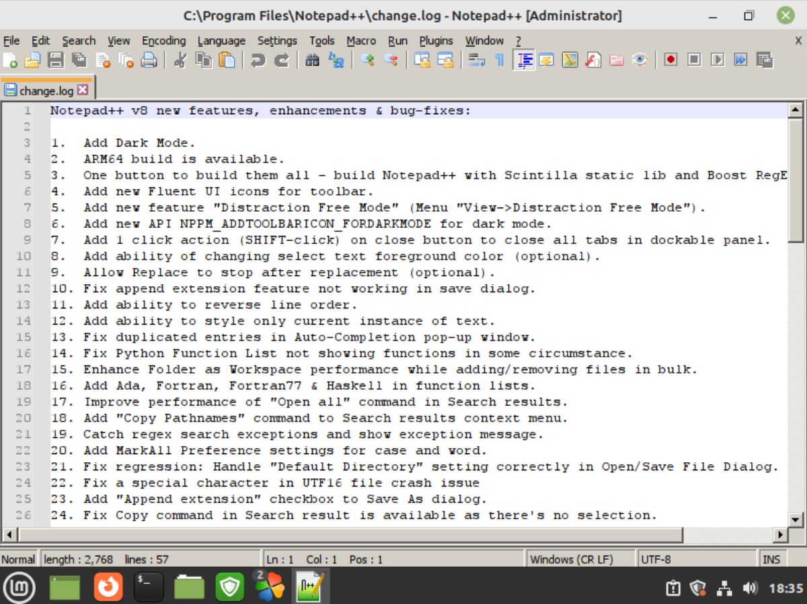Open the Macro menu
Viewport: 807px width, 604px height.
coord(361,40)
